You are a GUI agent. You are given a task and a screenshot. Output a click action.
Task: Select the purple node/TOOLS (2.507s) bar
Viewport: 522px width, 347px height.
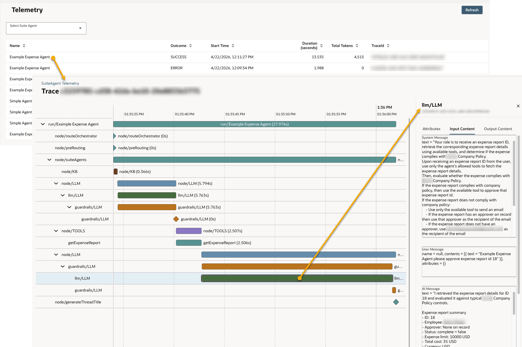[x=189, y=231]
